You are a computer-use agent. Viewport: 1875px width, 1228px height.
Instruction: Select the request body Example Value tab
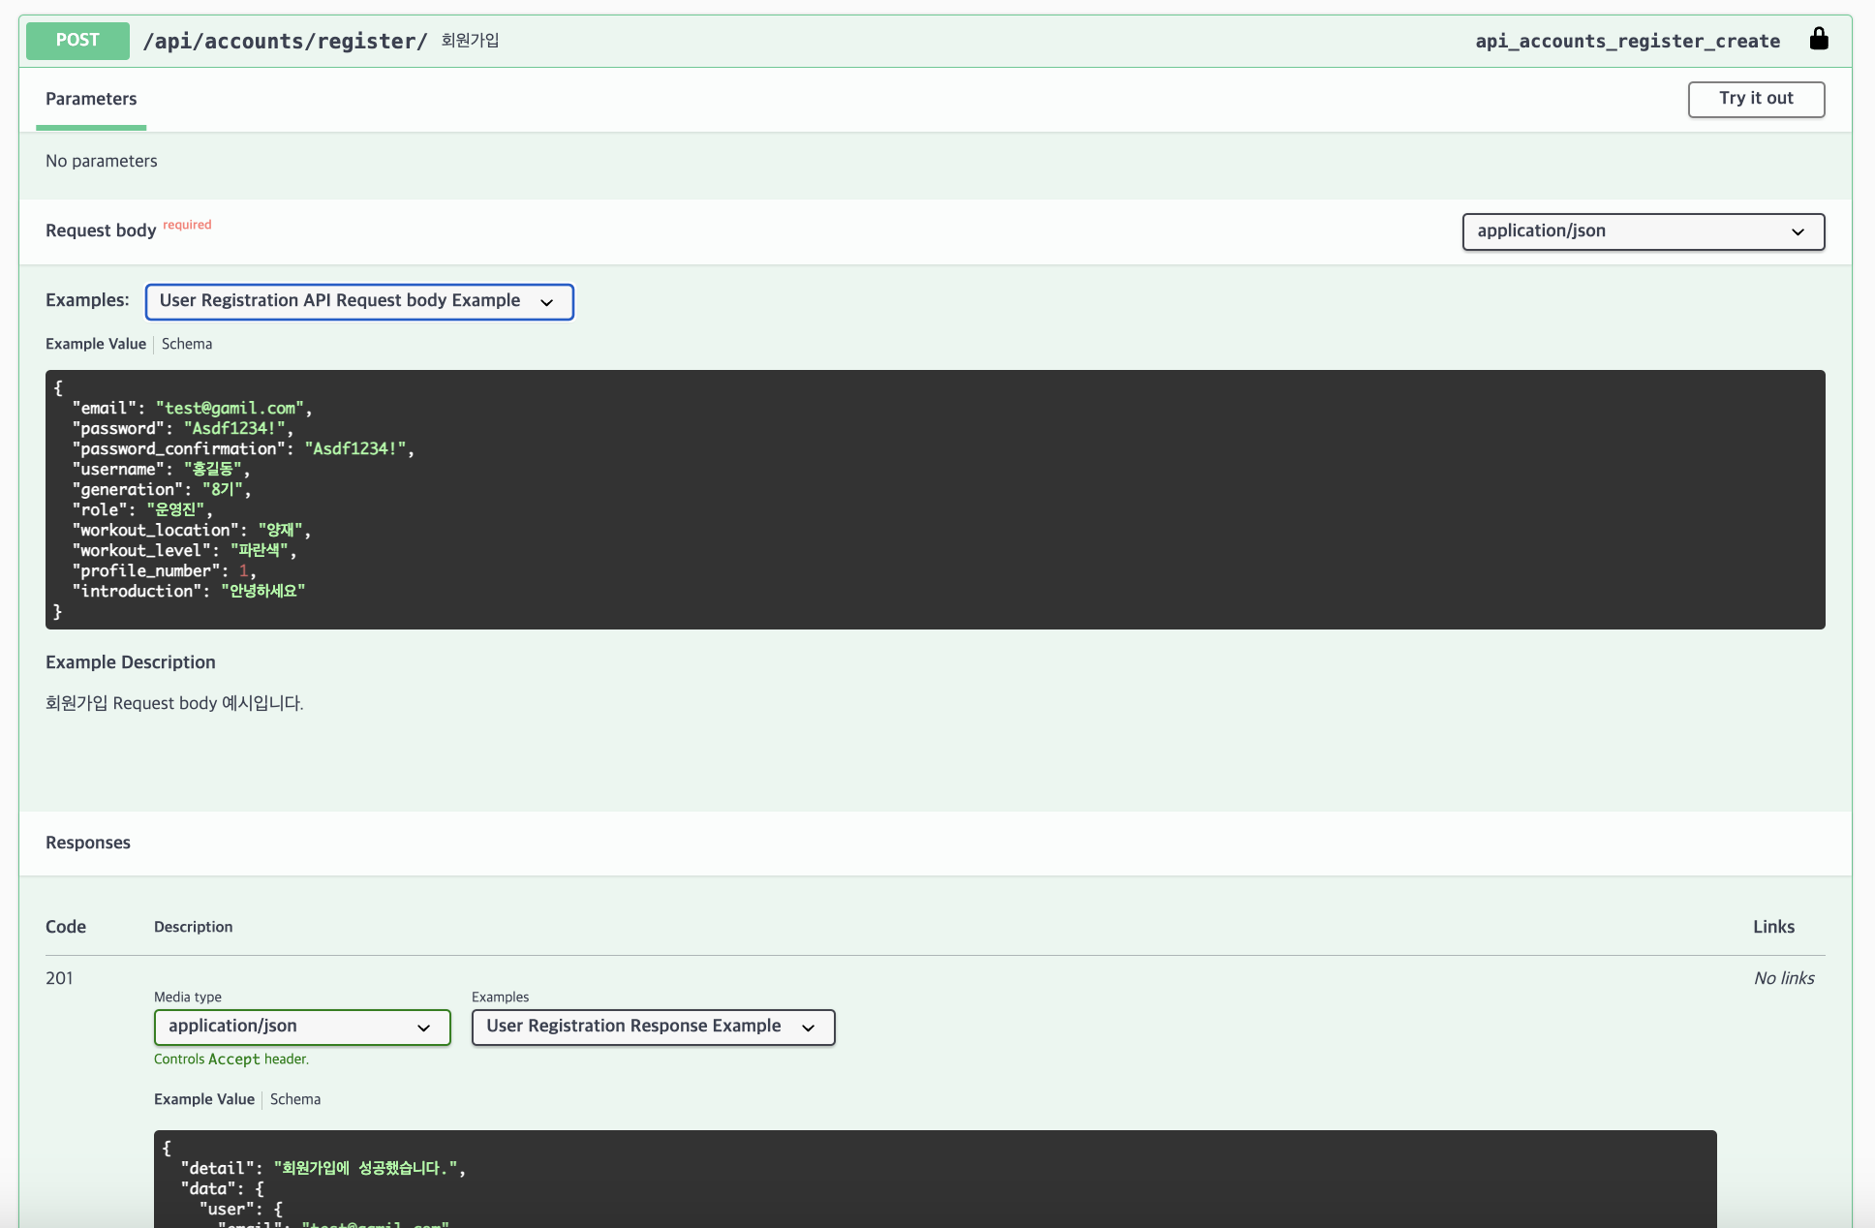pyautogui.click(x=96, y=344)
